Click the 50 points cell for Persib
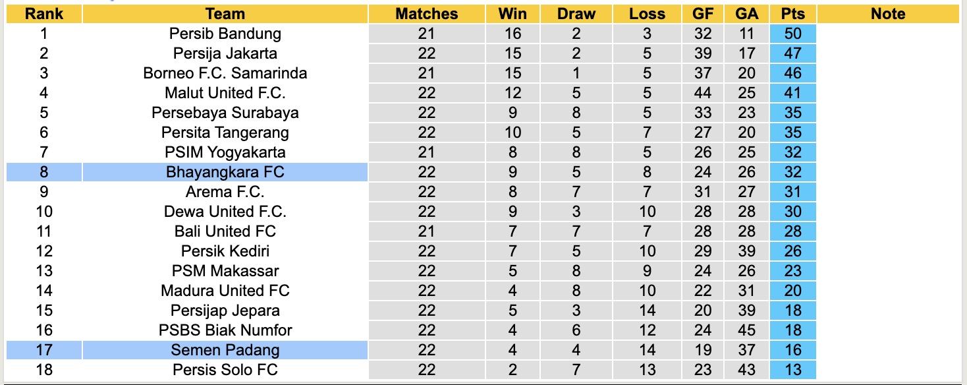This screenshot has width=967, height=385. tap(792, 34)
